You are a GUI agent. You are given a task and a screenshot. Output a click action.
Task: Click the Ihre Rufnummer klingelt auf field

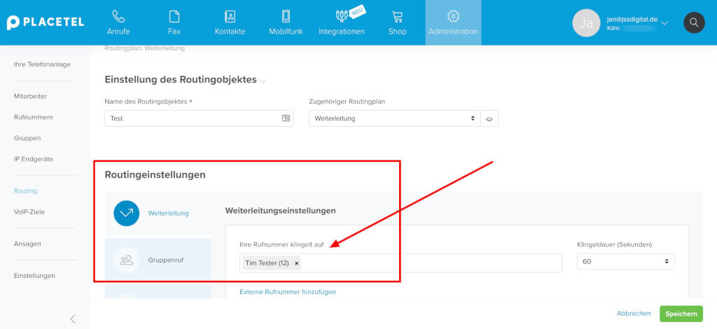coord(401,263)
